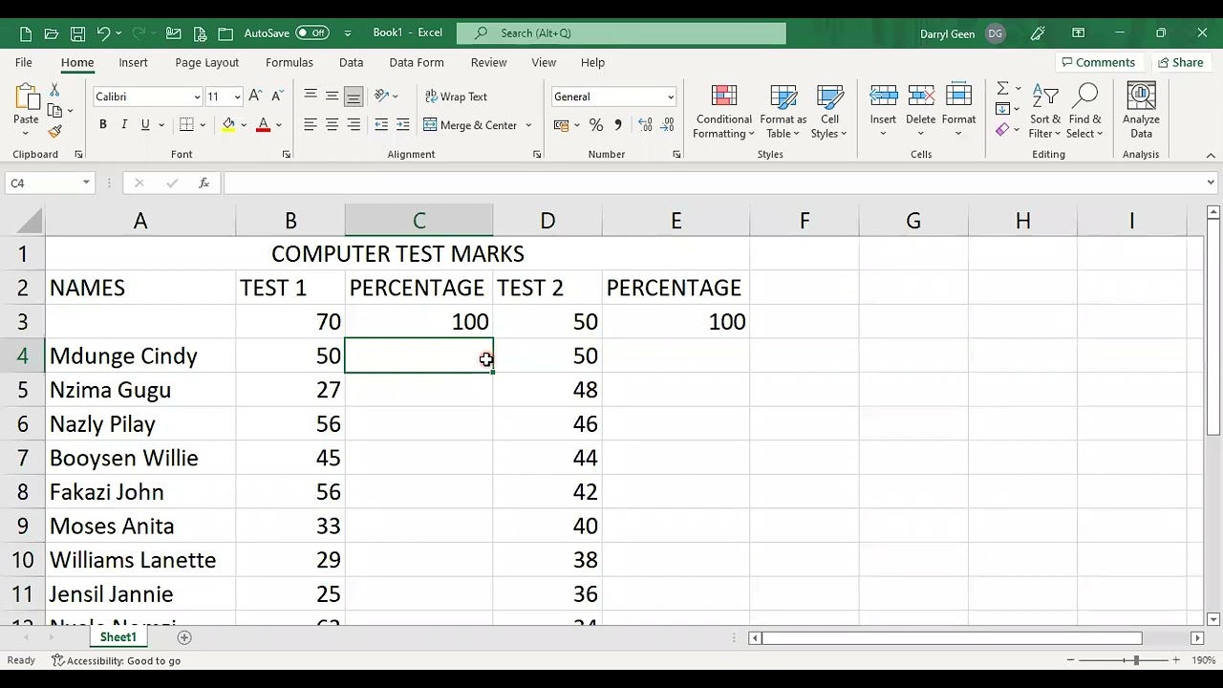Click the Clear eraser icon in Editing
The width and height of the screenshot is (1223, 688).
(1002, 130)
